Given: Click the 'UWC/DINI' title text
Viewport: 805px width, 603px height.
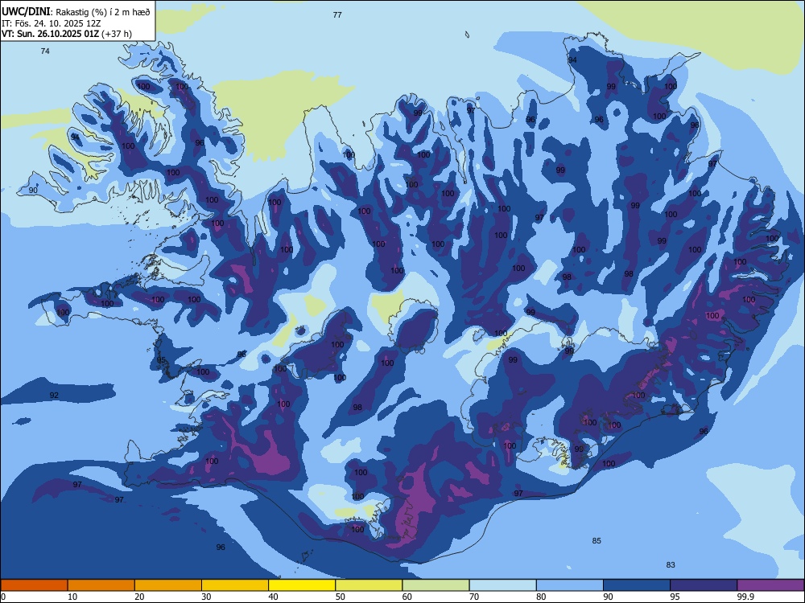Looking at the screenshot, I should (x=26, y=12).
